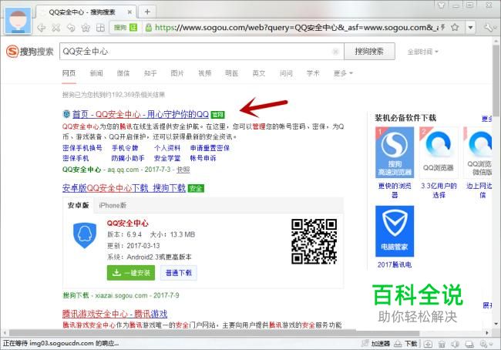Image resolution: width=501 pixels, height=350 pixels.
Task: Click the QQ安全中心 blue shield app icon
Action: point(85,236)
